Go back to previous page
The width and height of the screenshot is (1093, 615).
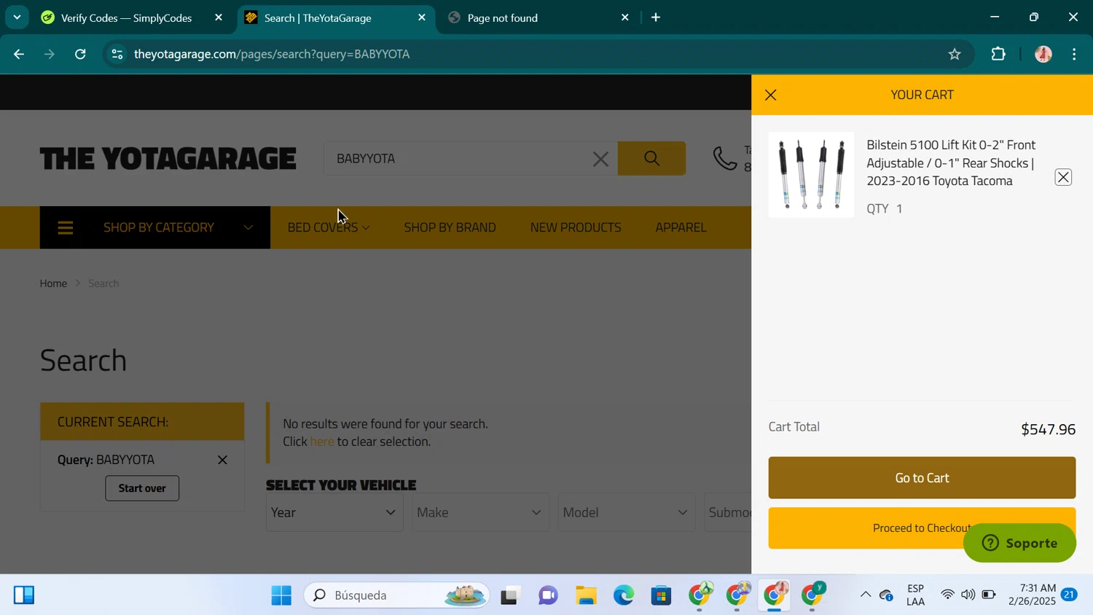pyautogui.click(x=19, y=54)
